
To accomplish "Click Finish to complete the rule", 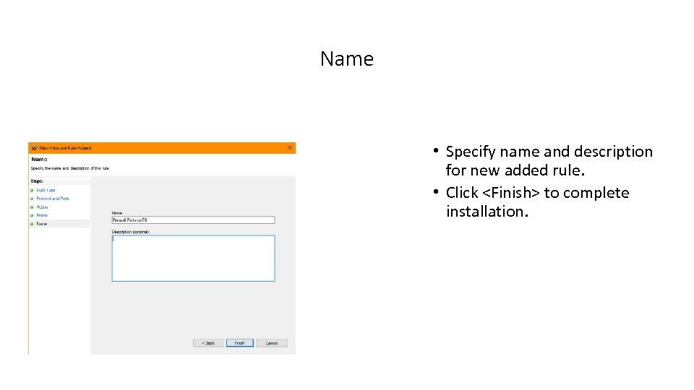I will coord(239,343).
